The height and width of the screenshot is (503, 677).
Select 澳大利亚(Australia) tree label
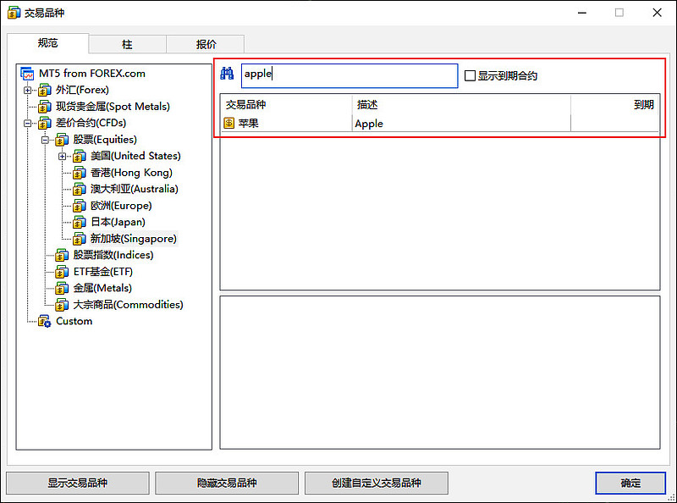(135, 190)
